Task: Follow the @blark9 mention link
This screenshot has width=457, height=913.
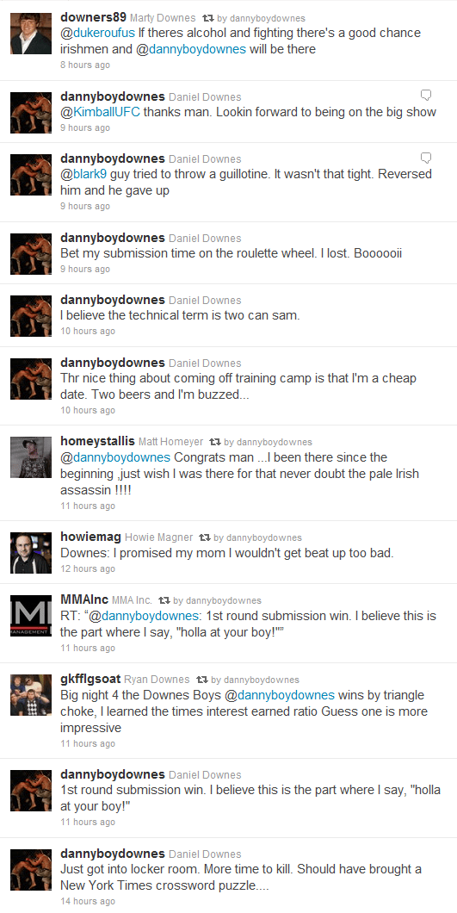Action: [85, 174]
